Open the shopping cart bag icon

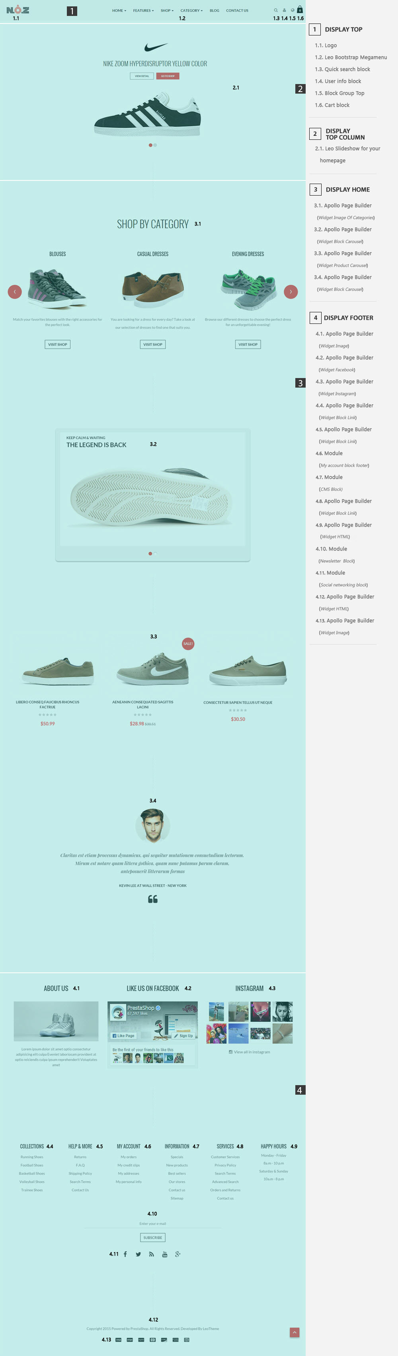point(300,10)
